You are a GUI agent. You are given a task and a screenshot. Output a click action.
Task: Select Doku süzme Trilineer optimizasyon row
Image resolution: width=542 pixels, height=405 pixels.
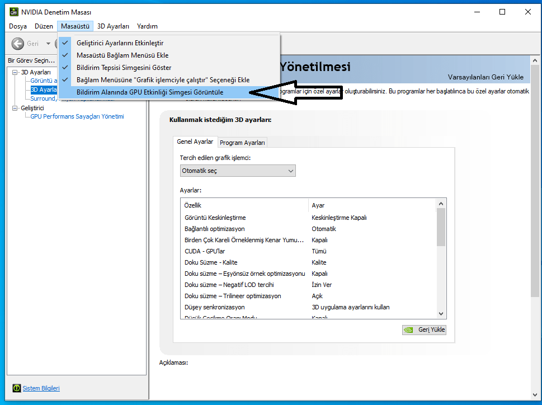(x=308, y=296)
